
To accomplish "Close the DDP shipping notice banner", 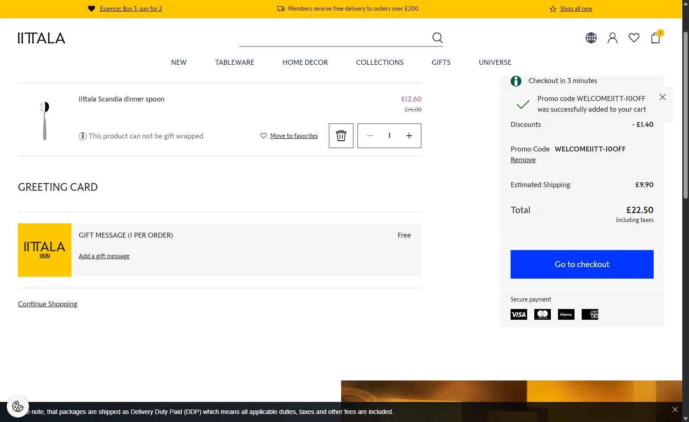I will tap(675, 409).
